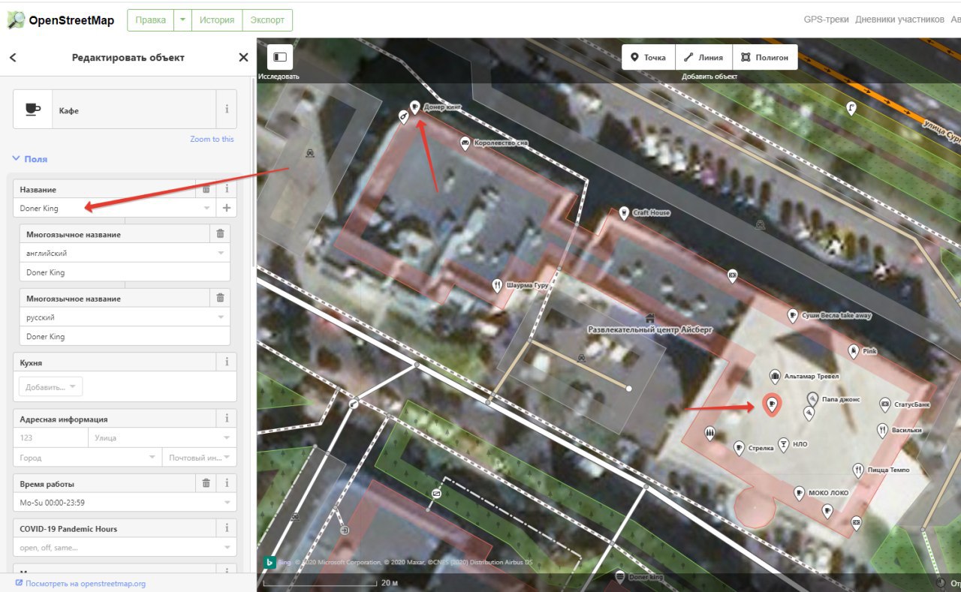Select the Васильки restaurant marker
The width and height of the screenshot is (961, 592).
coord(882,430)
